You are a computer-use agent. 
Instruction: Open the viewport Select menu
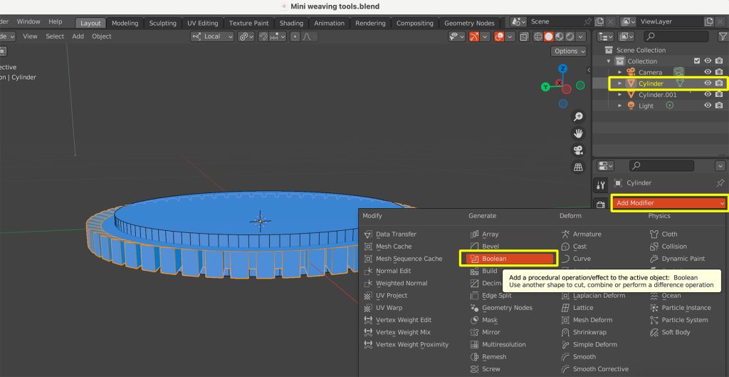(55, 36)
